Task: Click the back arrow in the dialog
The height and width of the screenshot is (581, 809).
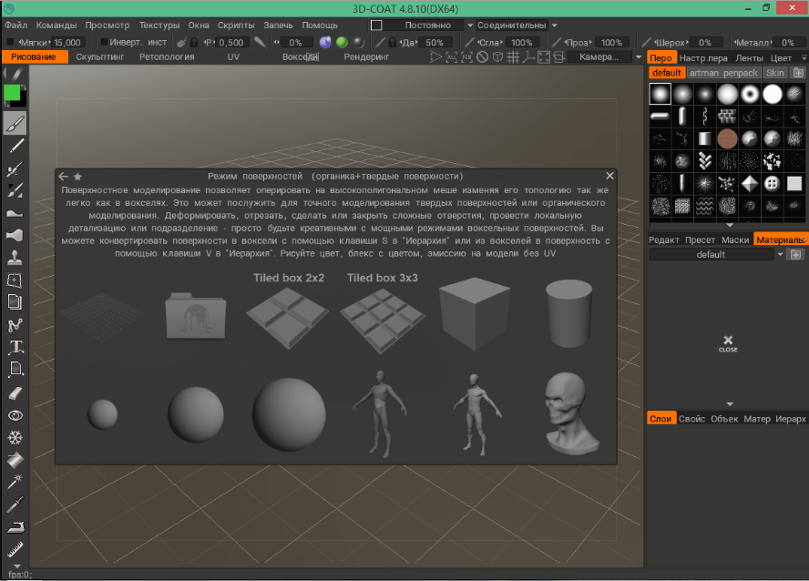Action: click(63, 176)
